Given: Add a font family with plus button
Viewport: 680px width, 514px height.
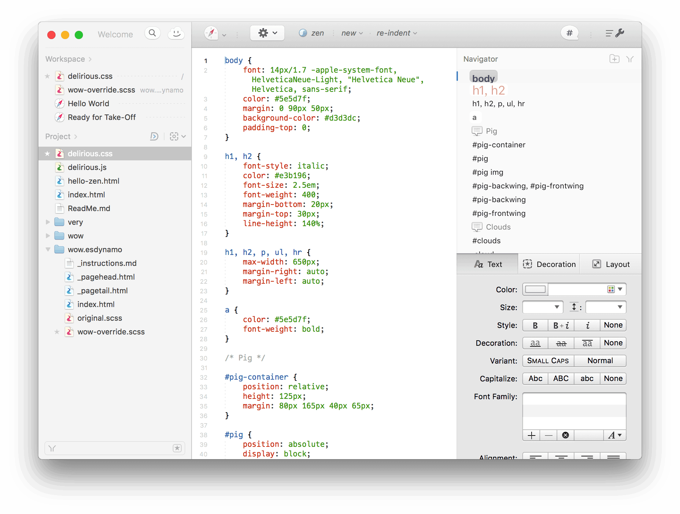Looking at the screenshot, I should click(532, 435).
